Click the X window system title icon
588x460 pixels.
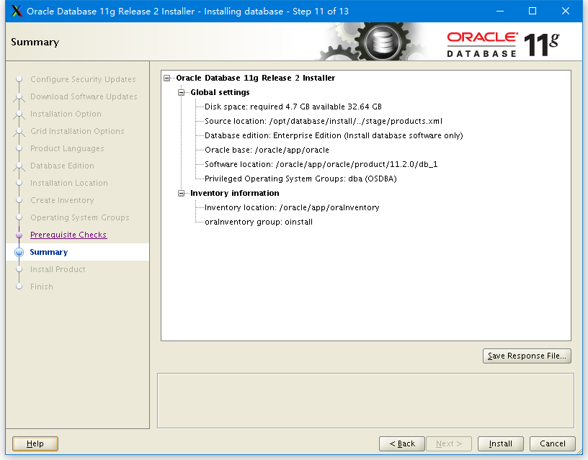pyautogui.click(x=17, y=12)
